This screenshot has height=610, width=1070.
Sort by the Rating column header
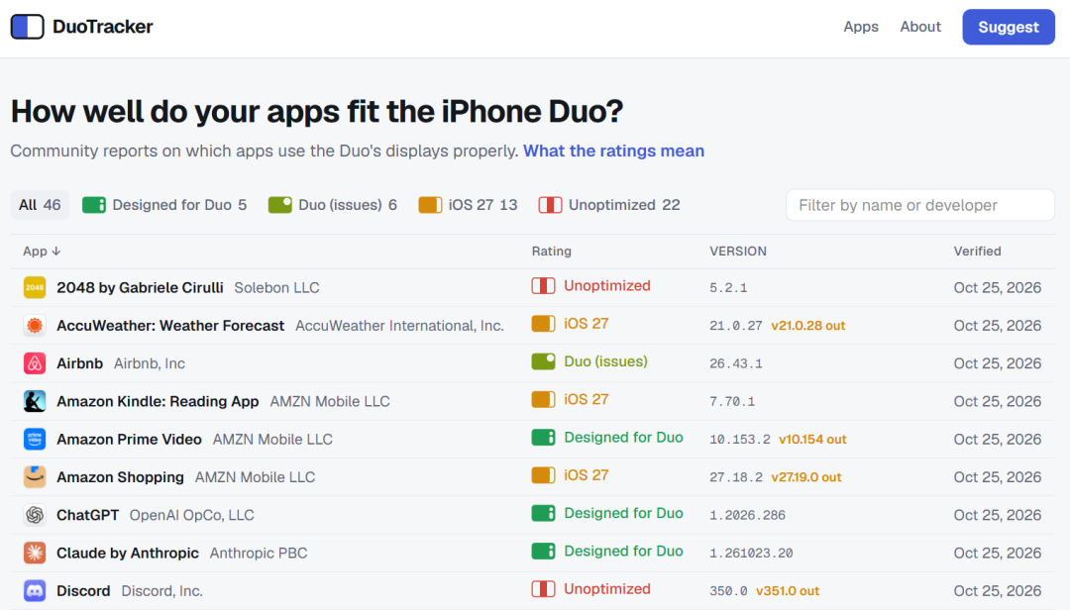tap(552, 252)
